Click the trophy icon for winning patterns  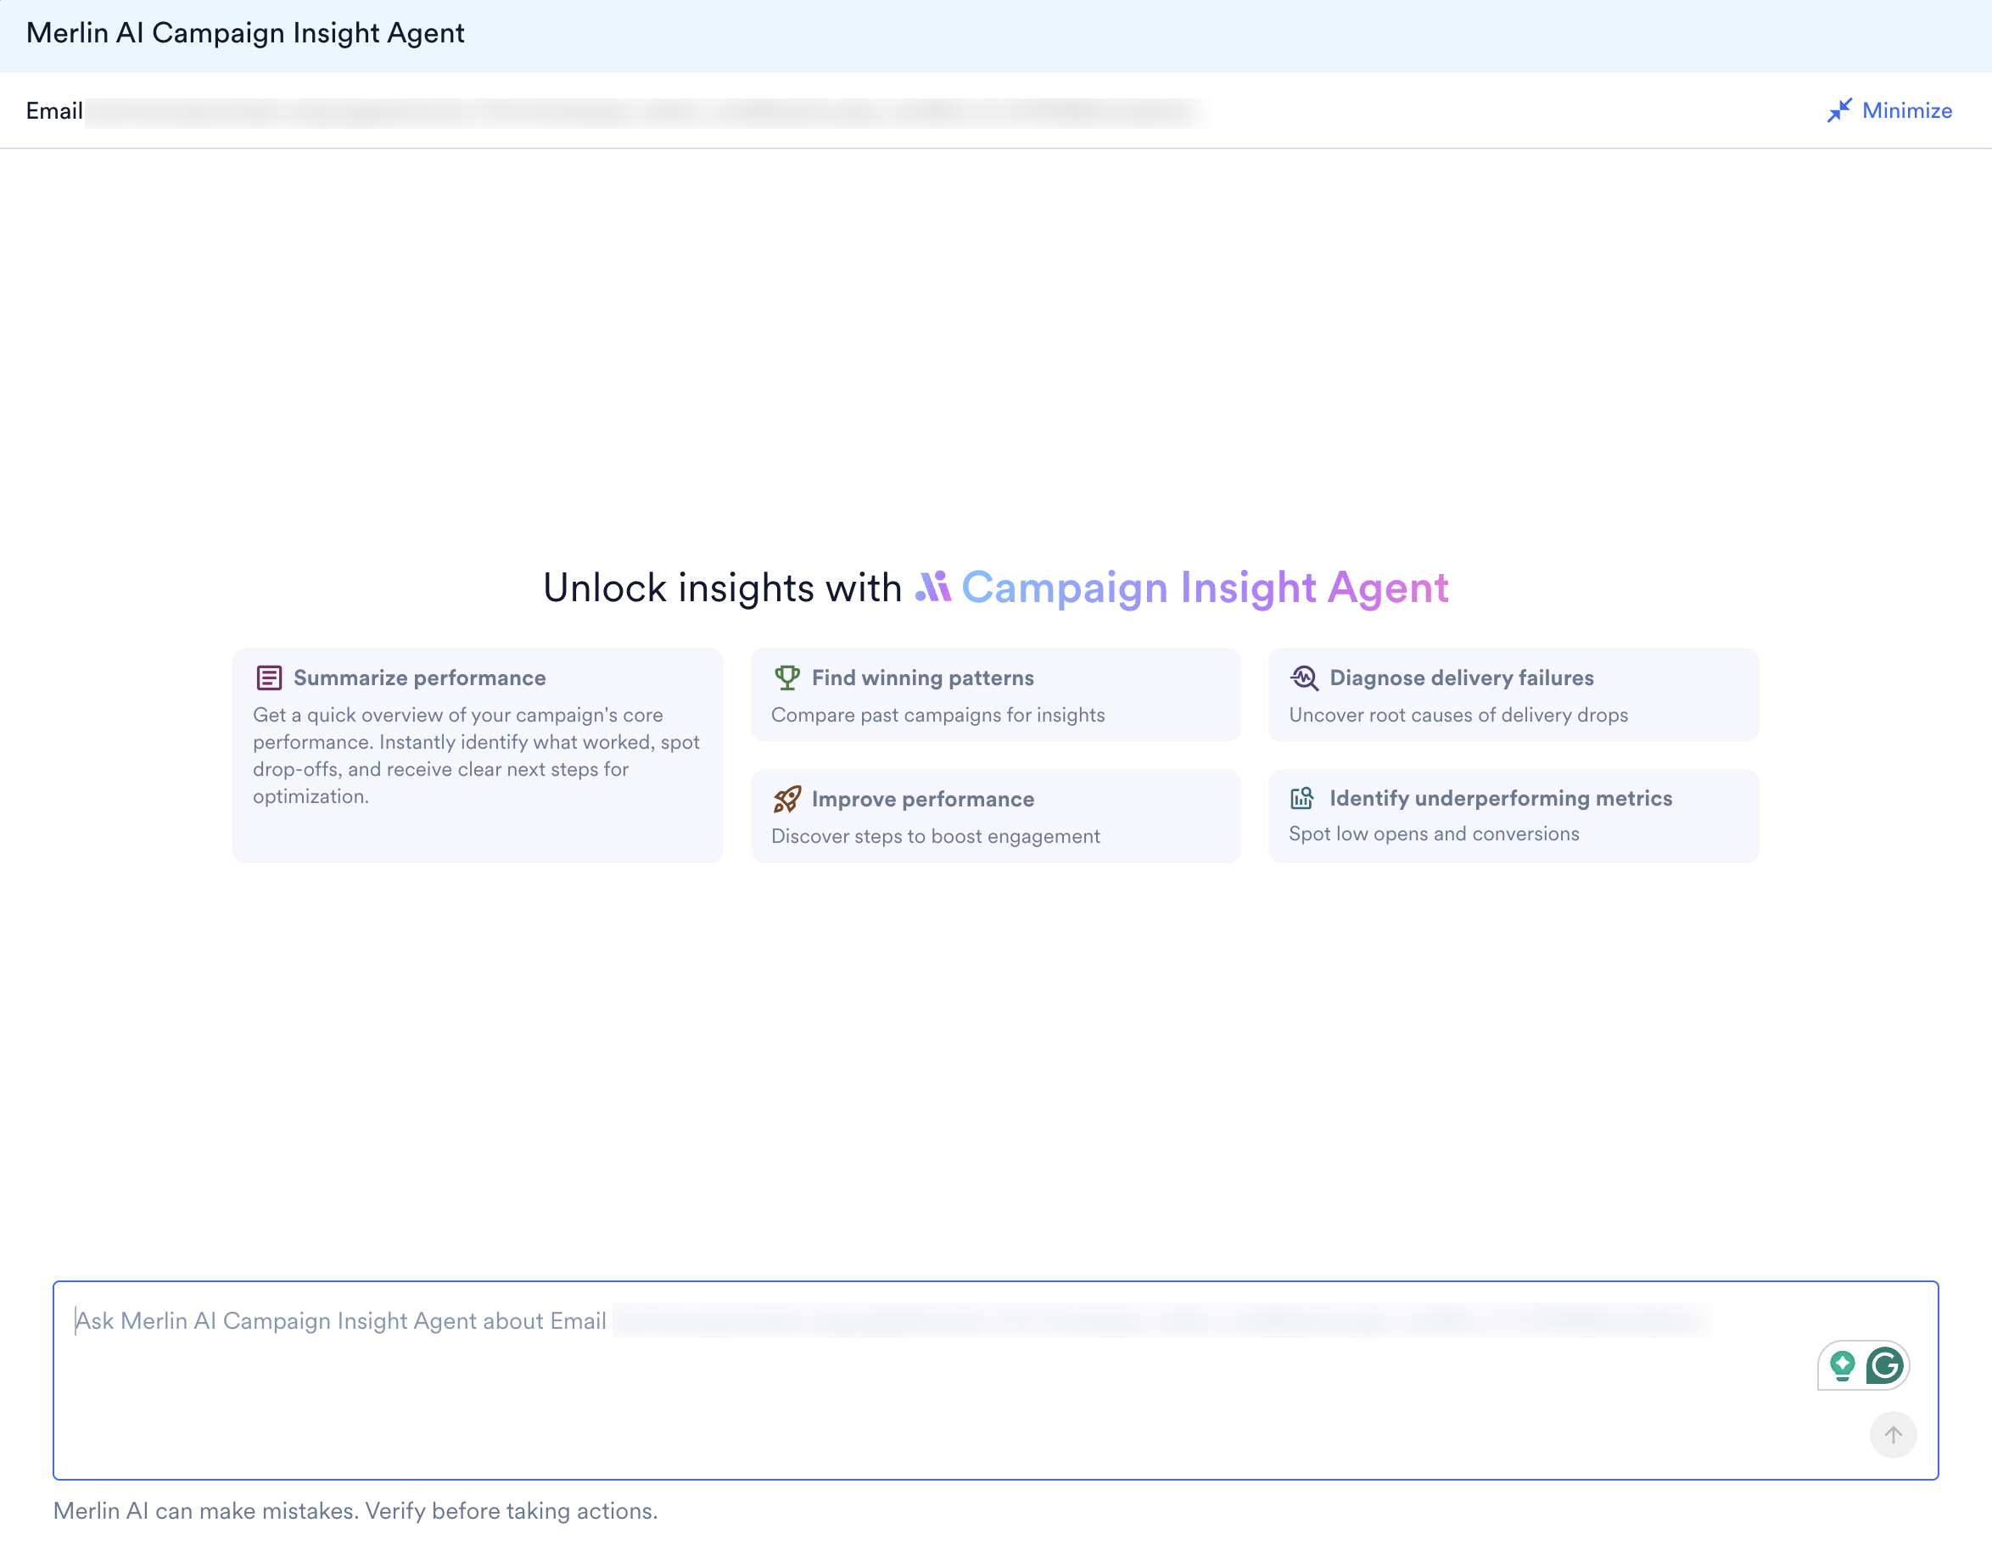(787, 678)
